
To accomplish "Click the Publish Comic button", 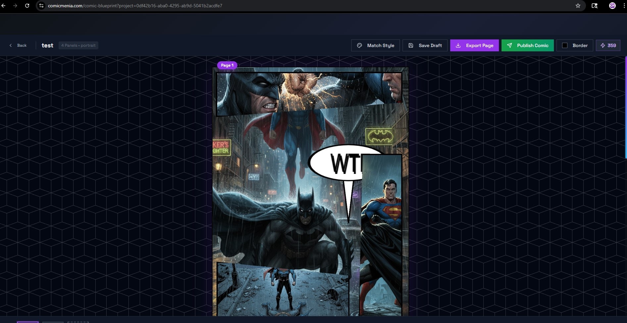I will pyautogui.click(x=527, y=45).
